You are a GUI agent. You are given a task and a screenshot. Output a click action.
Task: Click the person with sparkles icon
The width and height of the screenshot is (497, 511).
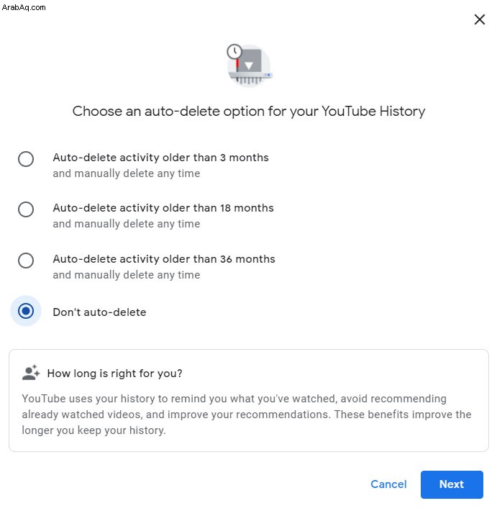[x=31, y=373]
